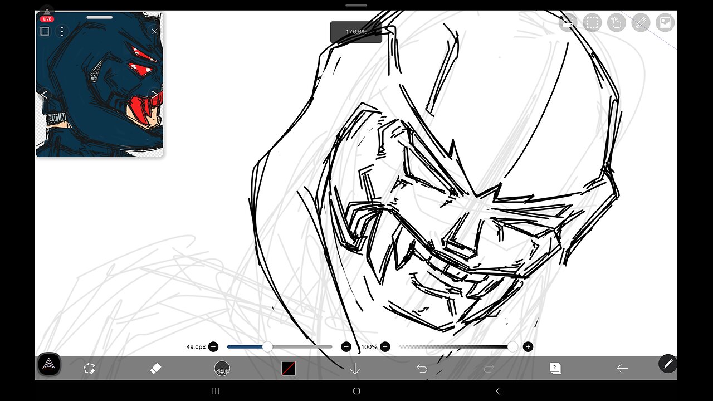713x401 pixels.
Task: Undo the last stroke
Action: (422, 368)
